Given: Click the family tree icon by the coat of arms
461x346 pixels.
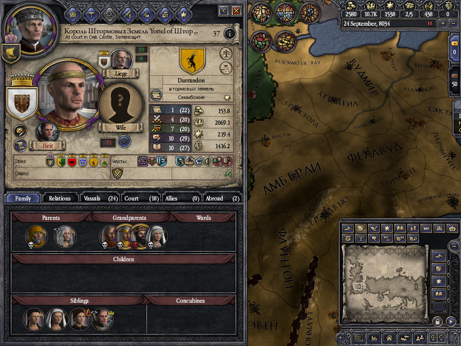Looking at the screenshot, I should [x=226, y=54].
